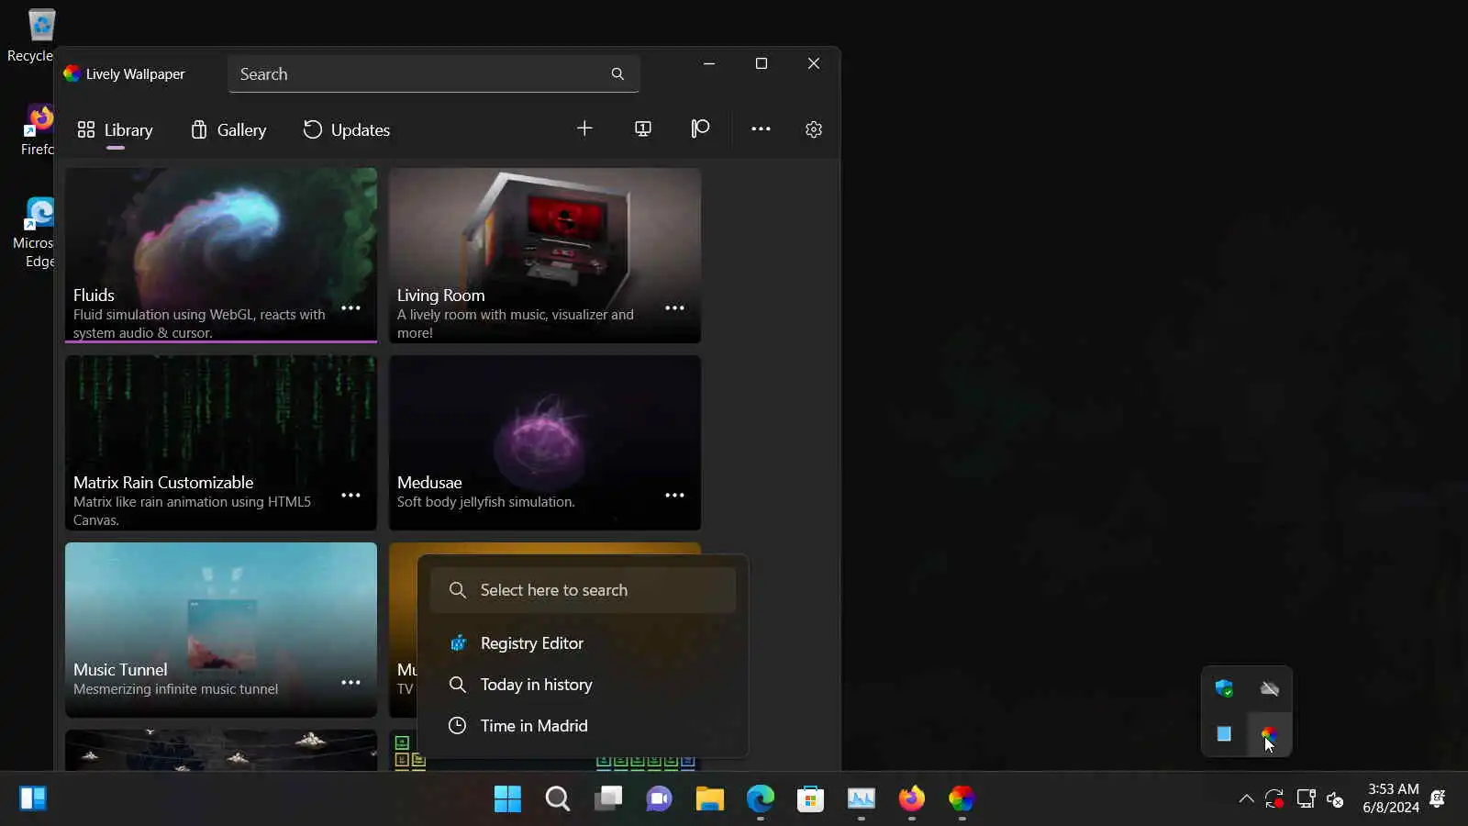Image resolution: width=1468 pixels, height=826 pixels.
Task: Choose Time in Madrid suggestion
Action: [x=583, y=726]
